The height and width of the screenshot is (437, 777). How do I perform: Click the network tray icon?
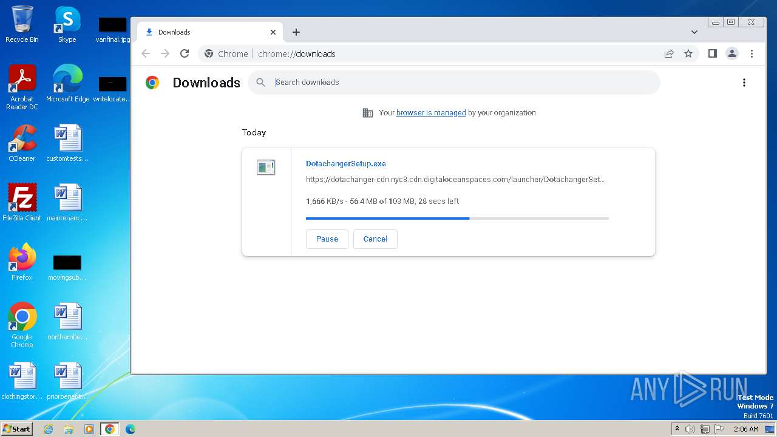[x=705, y=429]
